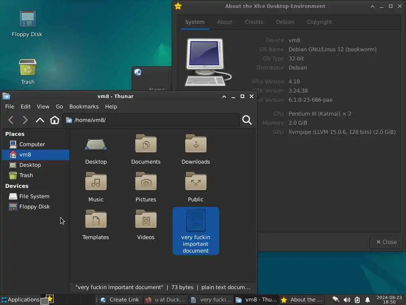Click the llvmpipe GPU value text
This screenshot has height=305, width=406.
(342, 132)
